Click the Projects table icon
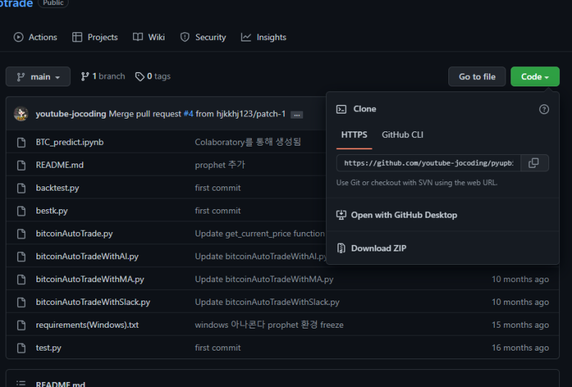This screenshot has width=572, height=387. (x=77, y=37)
